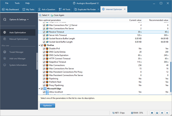Screen dimensions: 172x116
Task: Collapse the sidebar with the splitter arrow
Action: click(x=37, y=61)
